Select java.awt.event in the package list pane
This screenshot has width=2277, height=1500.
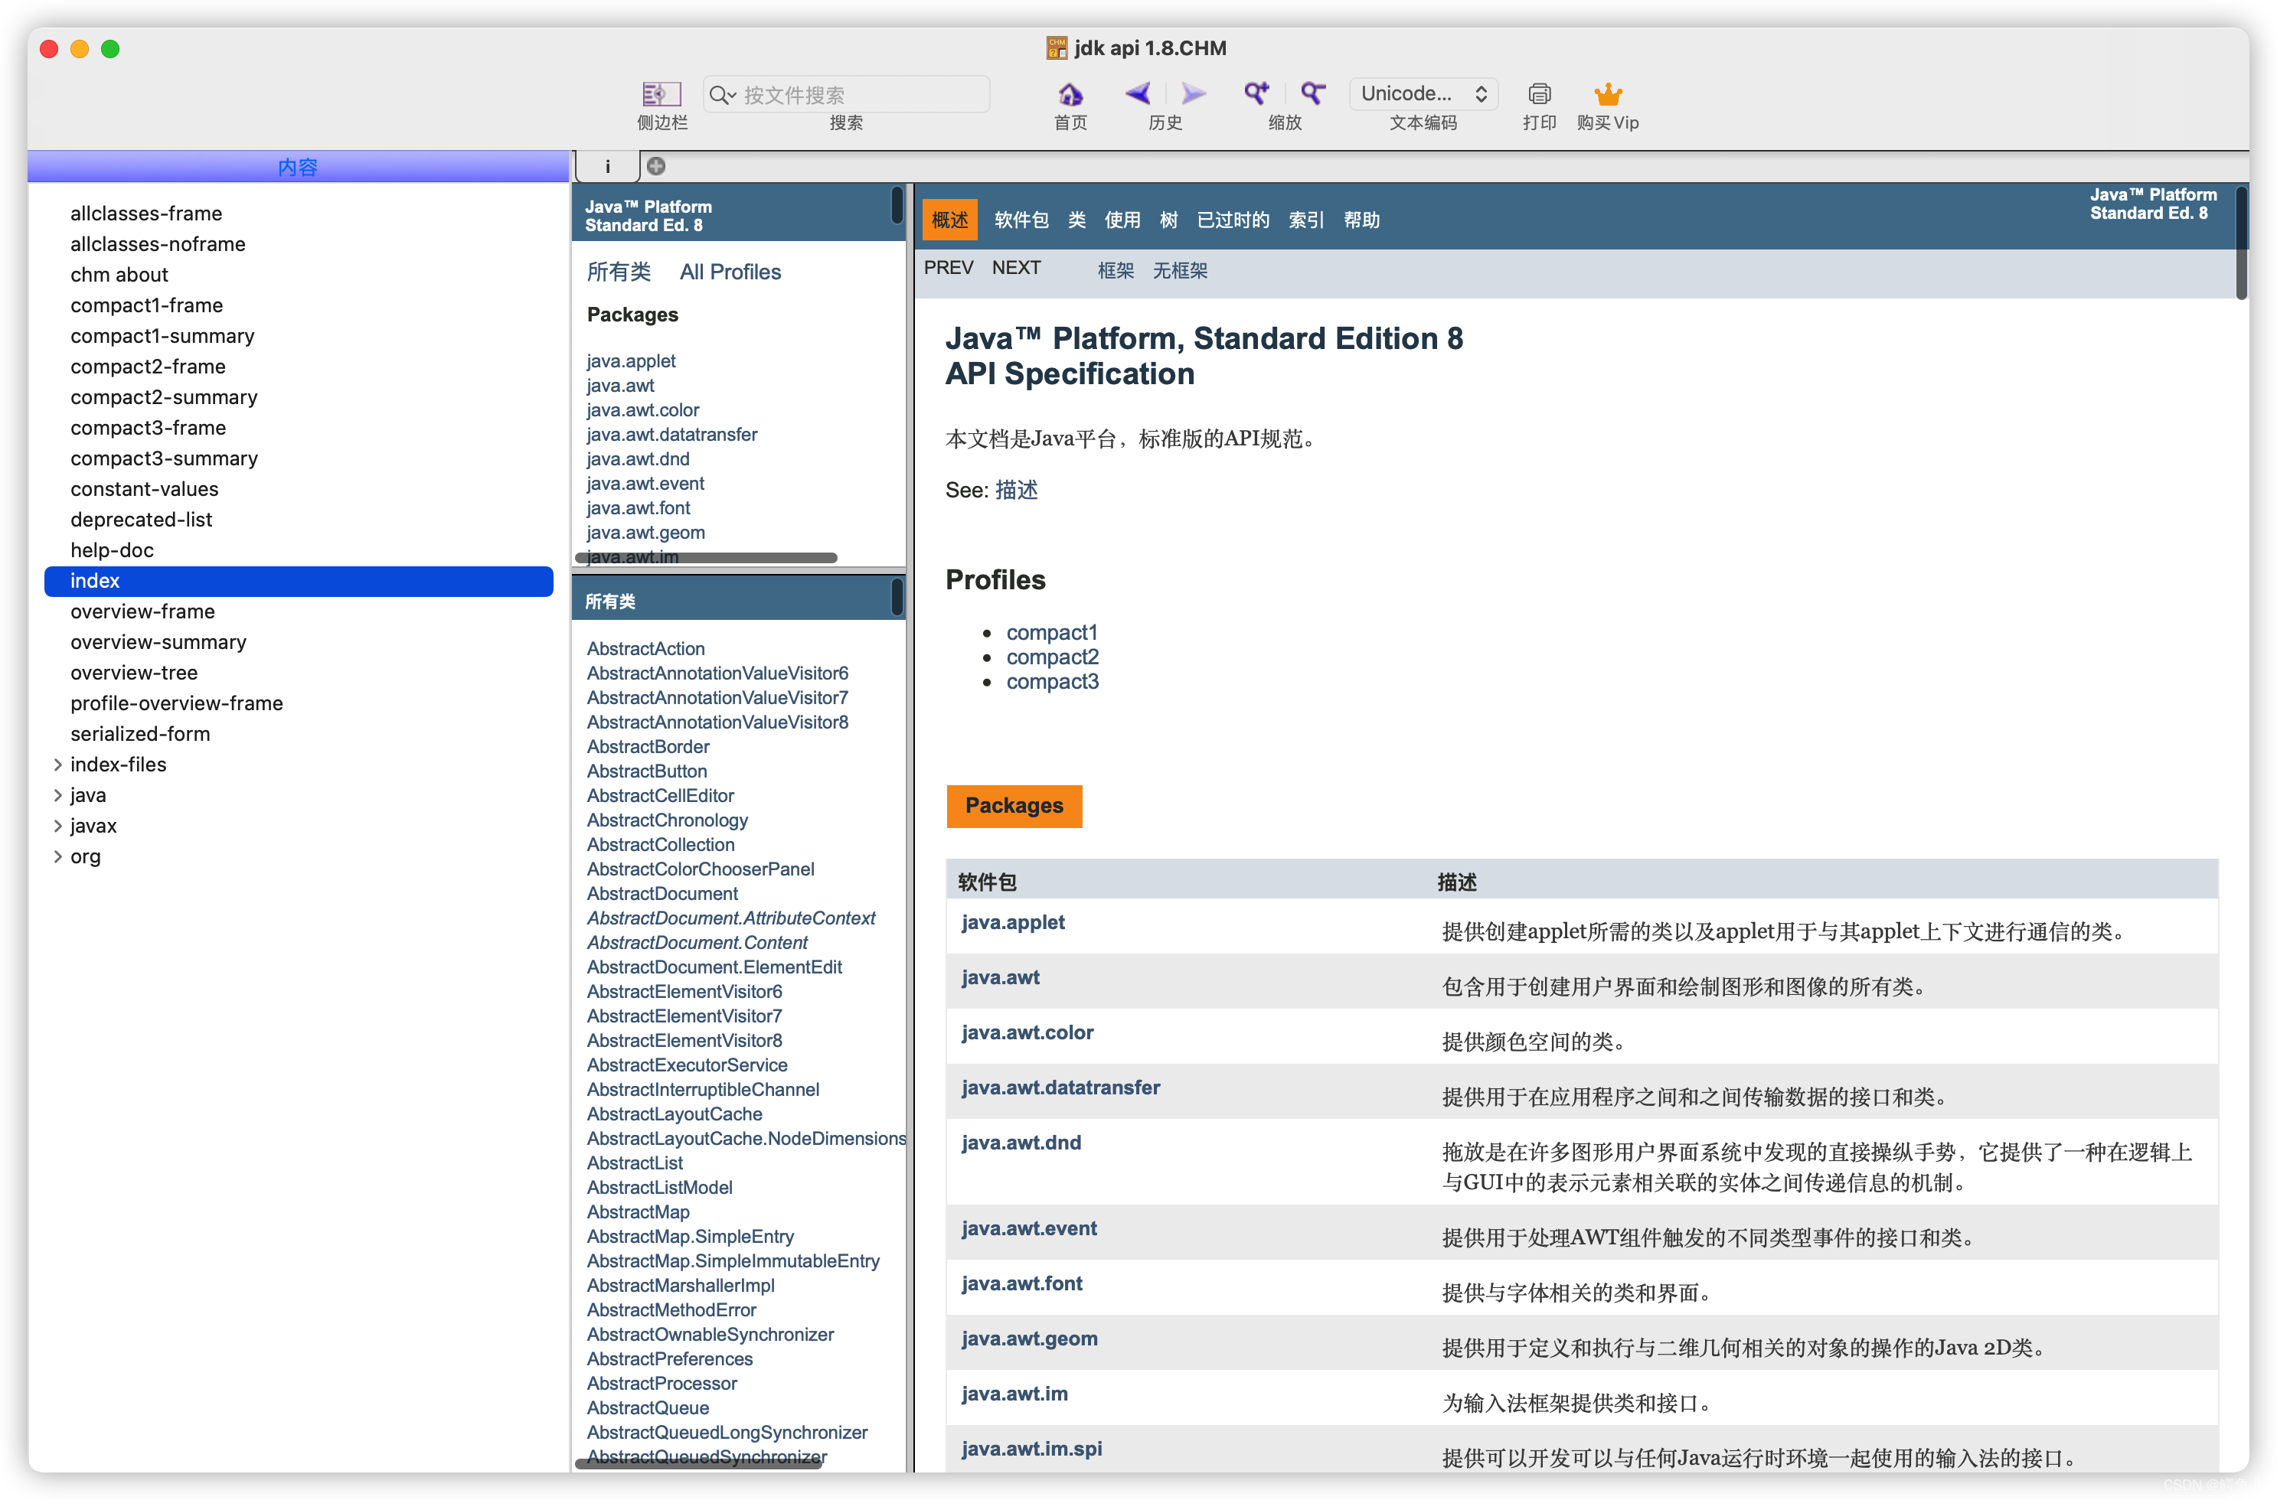coord(645,483)
